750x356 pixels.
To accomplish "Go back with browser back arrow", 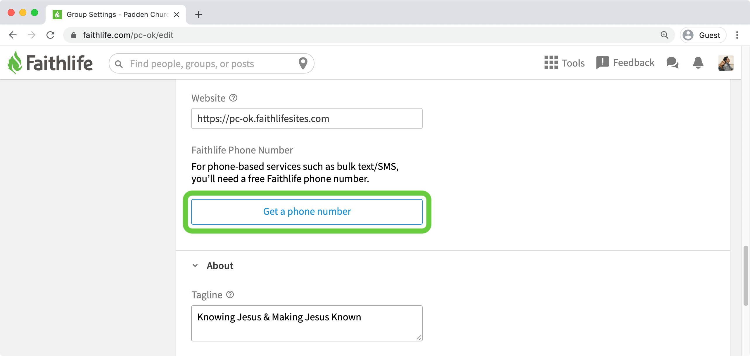I will click(13, 35).
